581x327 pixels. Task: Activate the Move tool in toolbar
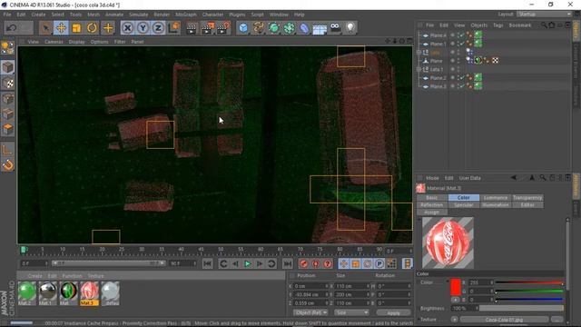[61, 28]
